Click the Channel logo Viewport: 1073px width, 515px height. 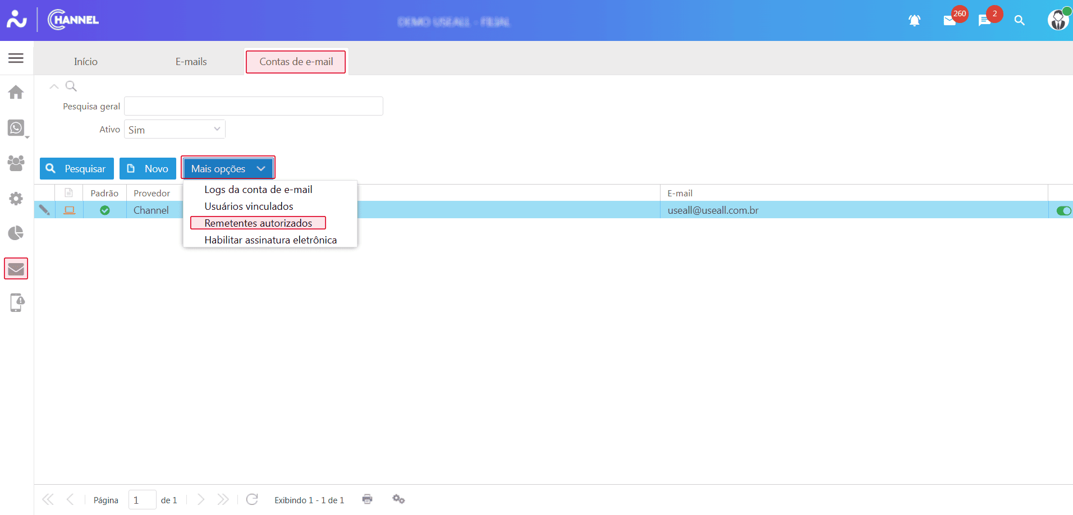74,20
